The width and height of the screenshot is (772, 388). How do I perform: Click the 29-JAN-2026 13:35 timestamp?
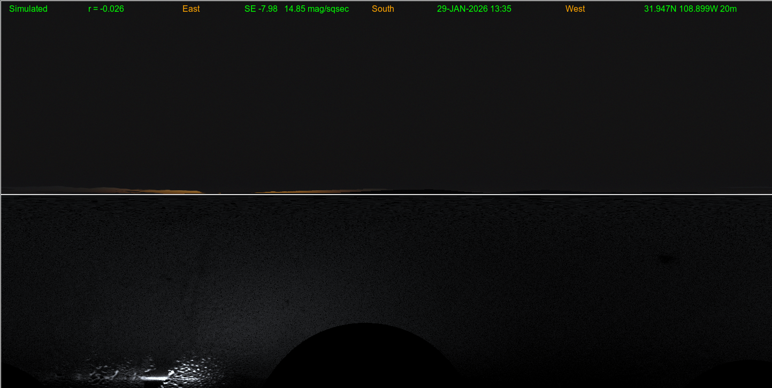474,9
